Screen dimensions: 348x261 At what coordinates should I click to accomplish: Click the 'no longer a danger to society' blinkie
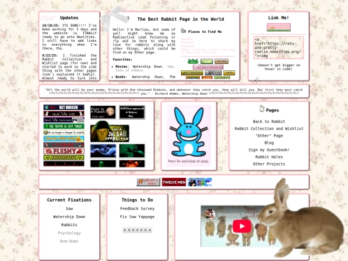tap(64, 133)
